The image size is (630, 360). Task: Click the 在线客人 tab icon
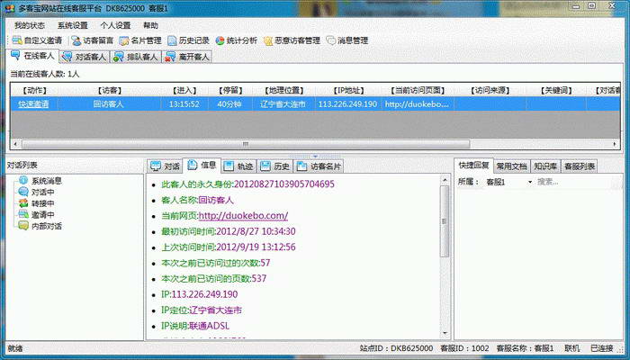click(15, 56)
